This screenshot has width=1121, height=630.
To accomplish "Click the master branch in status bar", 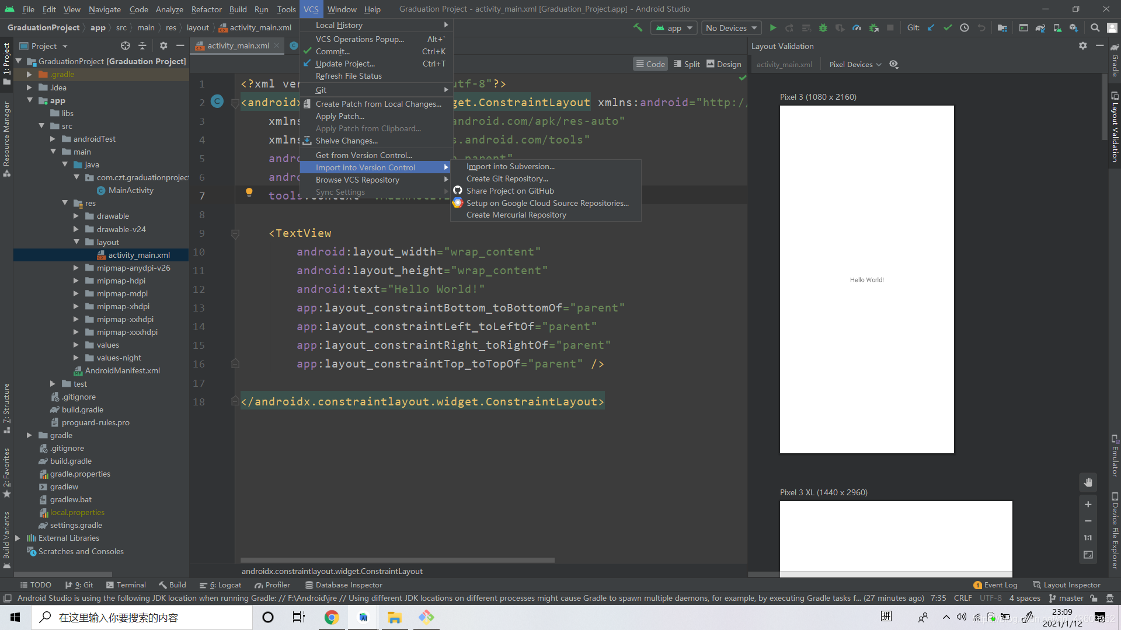I will tap(1071, 598).
